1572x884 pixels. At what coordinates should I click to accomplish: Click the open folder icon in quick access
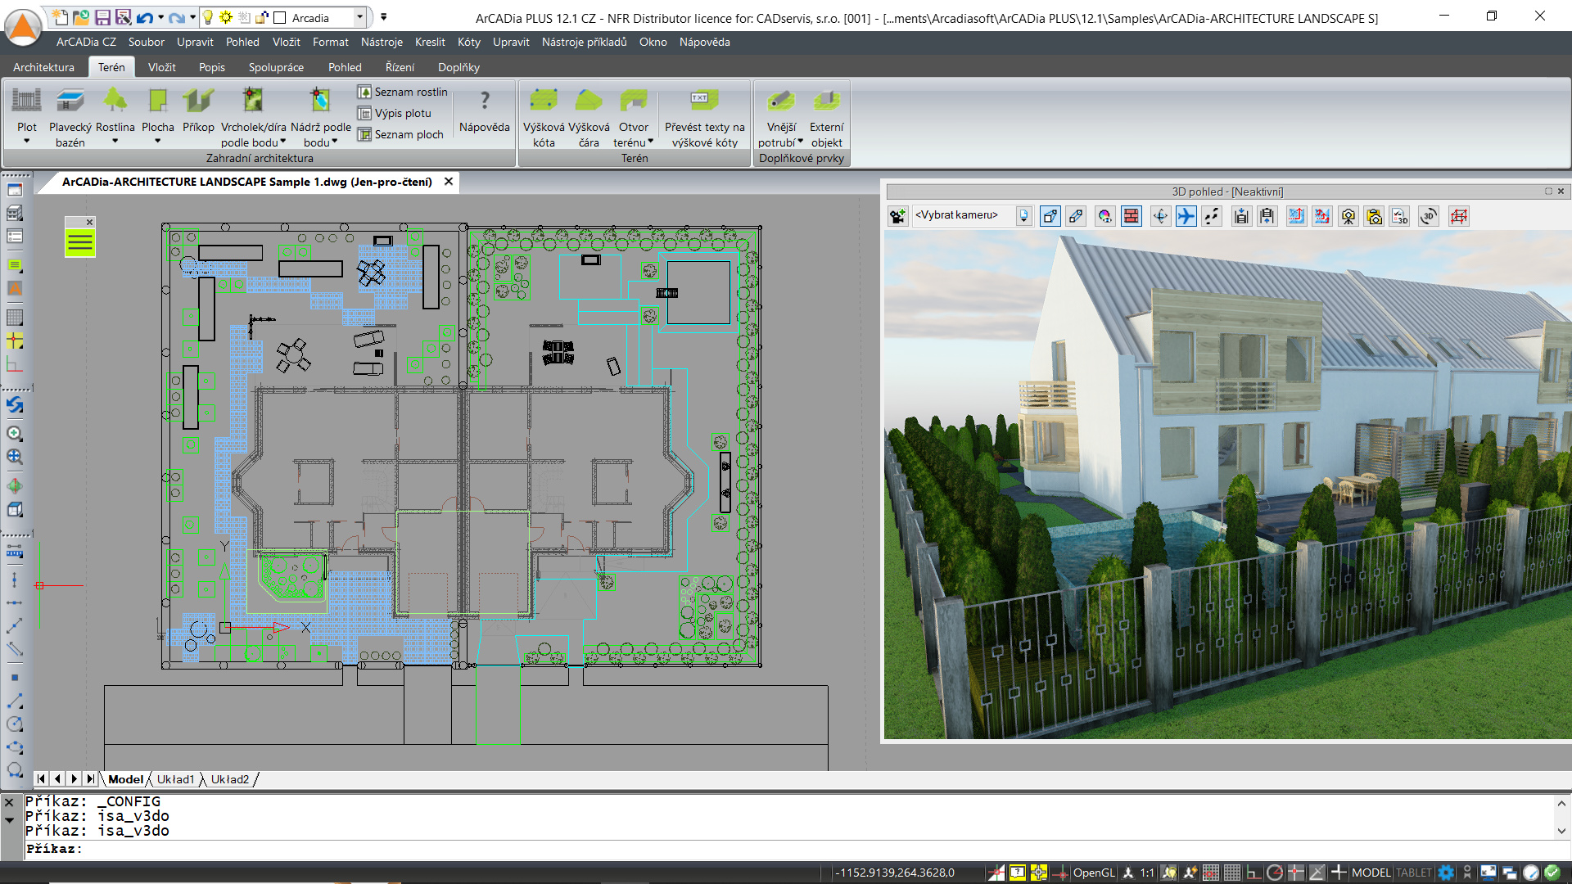[x=81, y=17]
